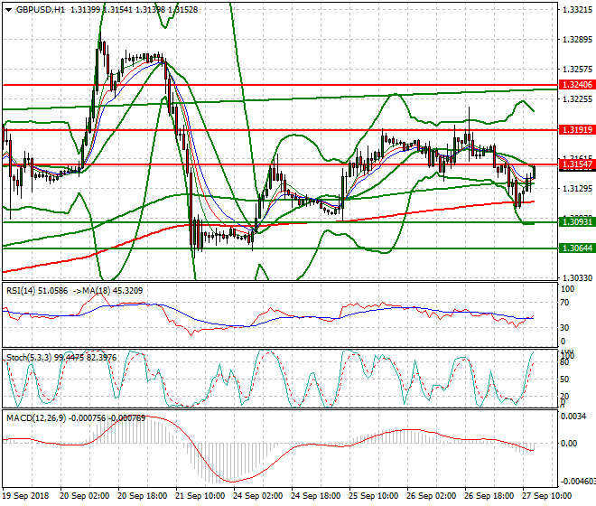Select the 20 Sep 02:00 time axis label

pos(84,496)
